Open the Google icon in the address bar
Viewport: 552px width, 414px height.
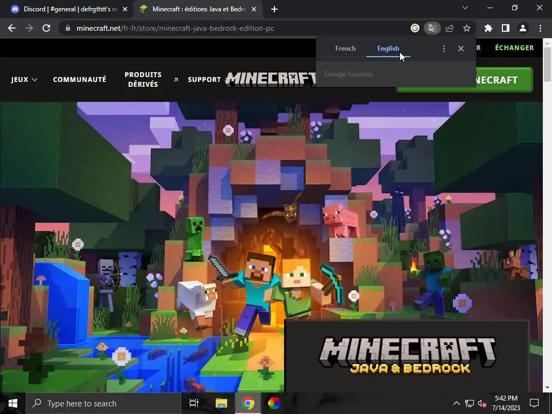click(415, 28)
